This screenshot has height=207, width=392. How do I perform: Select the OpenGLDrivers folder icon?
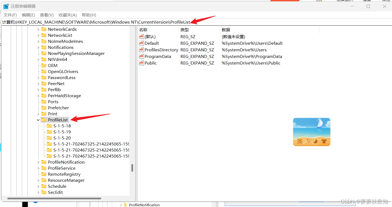coord(44,71)
